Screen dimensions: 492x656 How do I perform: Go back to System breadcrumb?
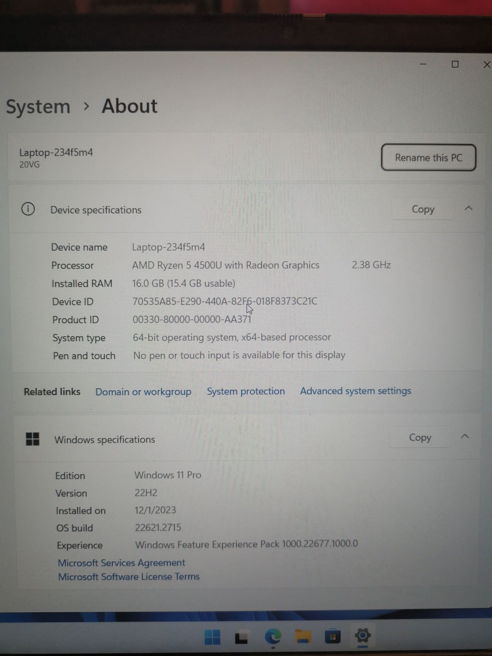pyautogui.click(x=38, y=106)
